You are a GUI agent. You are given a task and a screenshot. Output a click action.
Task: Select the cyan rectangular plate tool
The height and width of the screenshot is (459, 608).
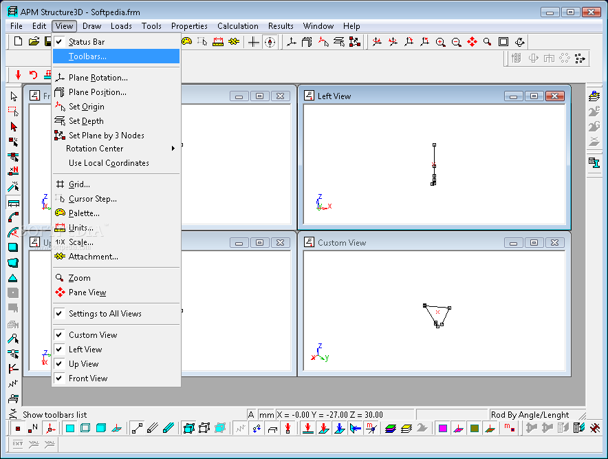[x=14, y=248]
